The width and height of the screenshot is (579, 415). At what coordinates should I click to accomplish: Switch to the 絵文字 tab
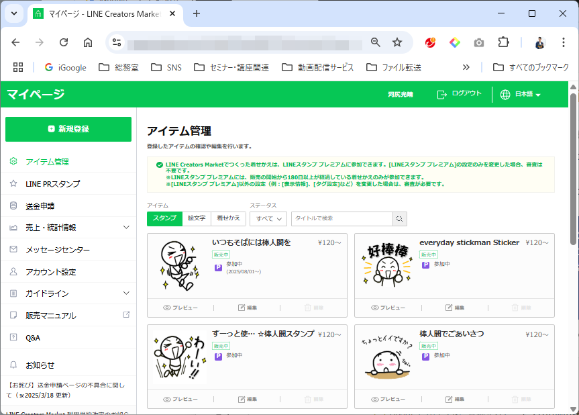[197, 218]
